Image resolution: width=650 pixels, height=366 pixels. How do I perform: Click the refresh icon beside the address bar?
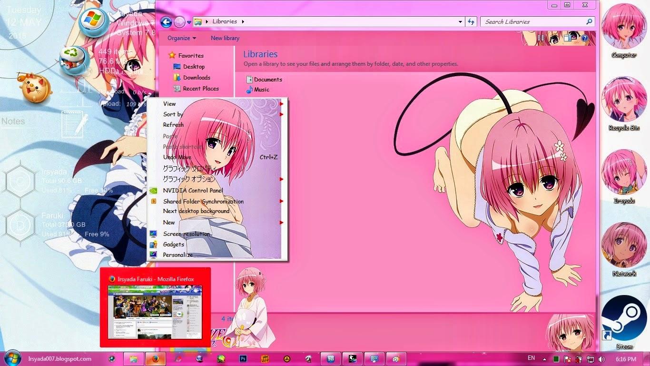(x=471, y=22)
